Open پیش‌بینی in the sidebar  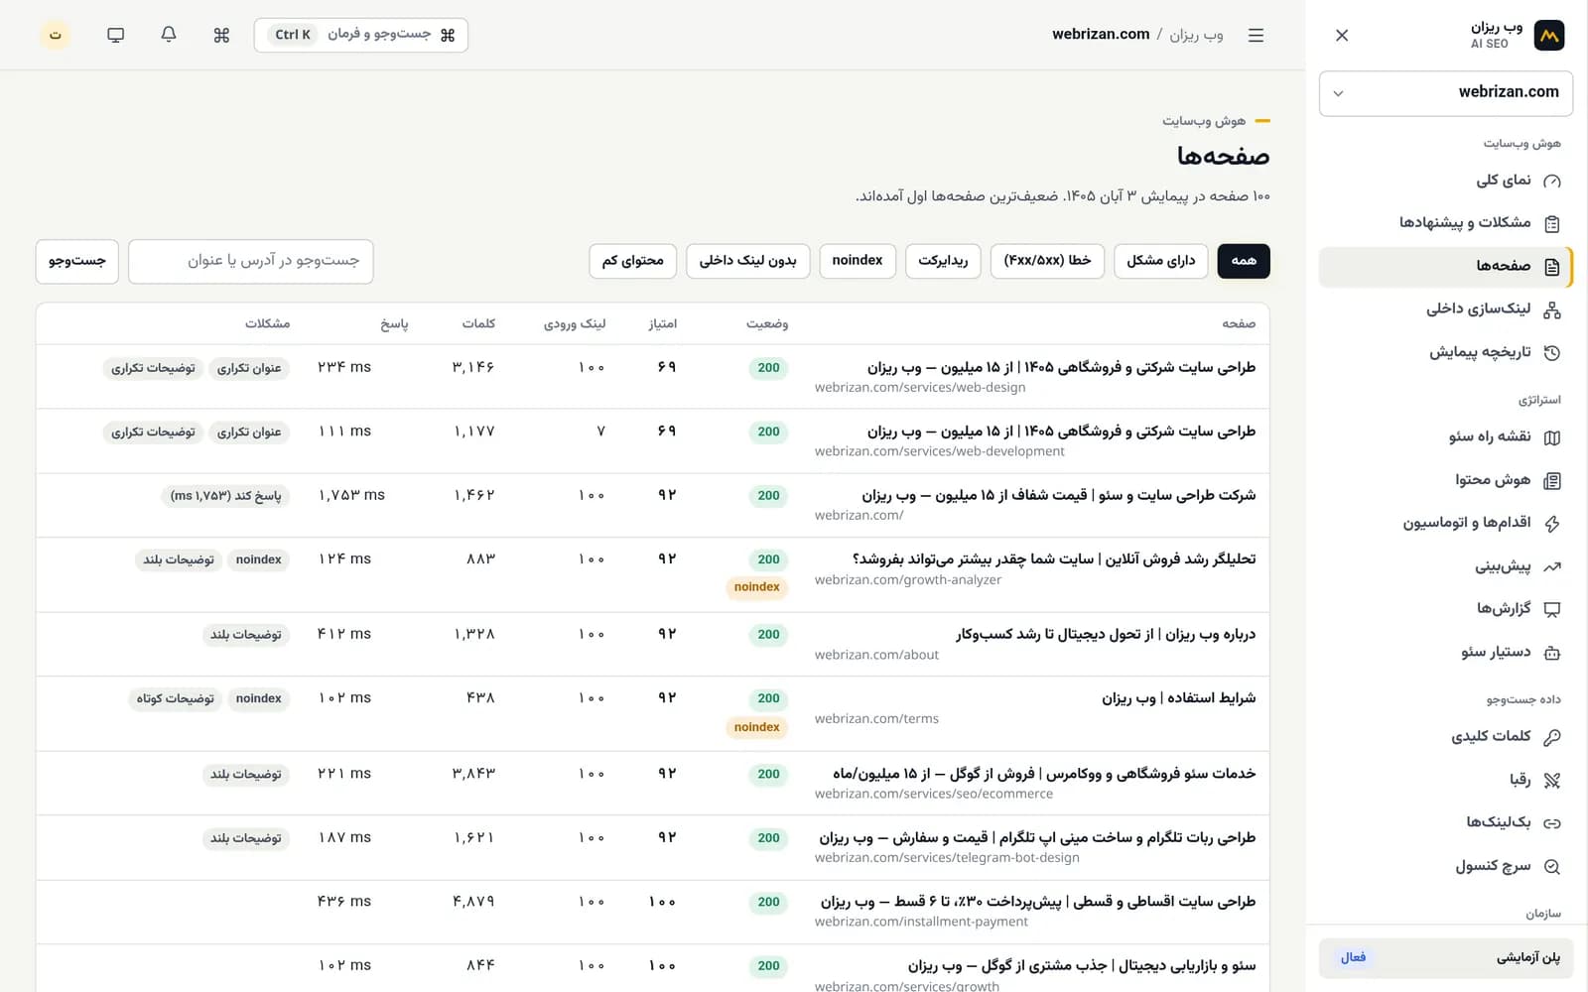tap(1446, 566)
